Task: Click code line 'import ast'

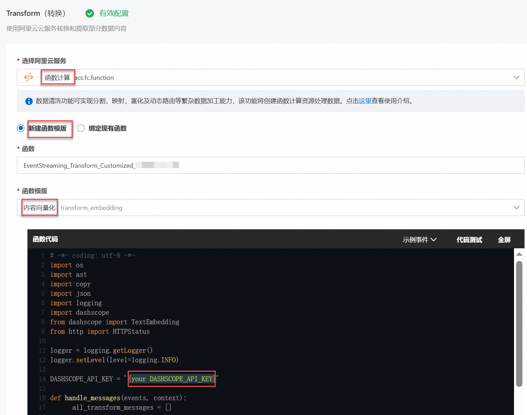Action: click(x=68, y=274)
